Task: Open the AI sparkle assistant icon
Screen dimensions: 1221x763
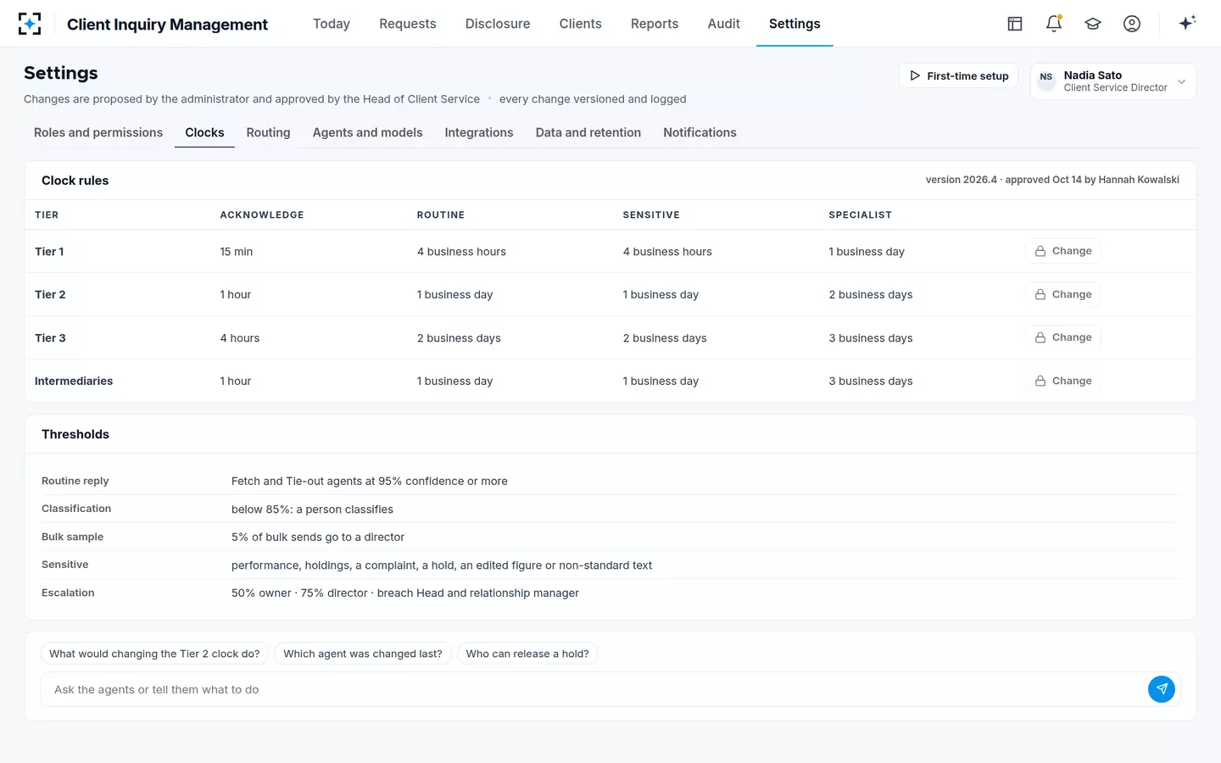Action: 1187,23
